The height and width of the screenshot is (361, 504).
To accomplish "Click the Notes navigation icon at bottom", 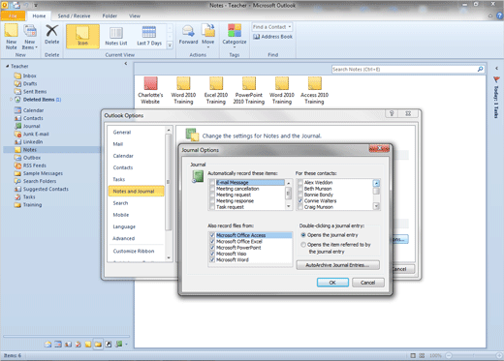I will [88, 345].
